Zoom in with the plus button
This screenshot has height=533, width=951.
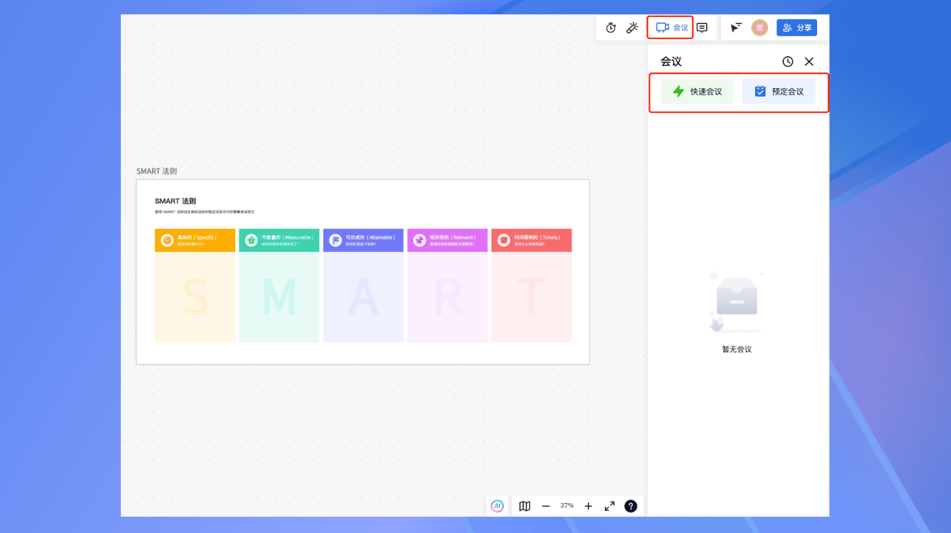point(588,506)
